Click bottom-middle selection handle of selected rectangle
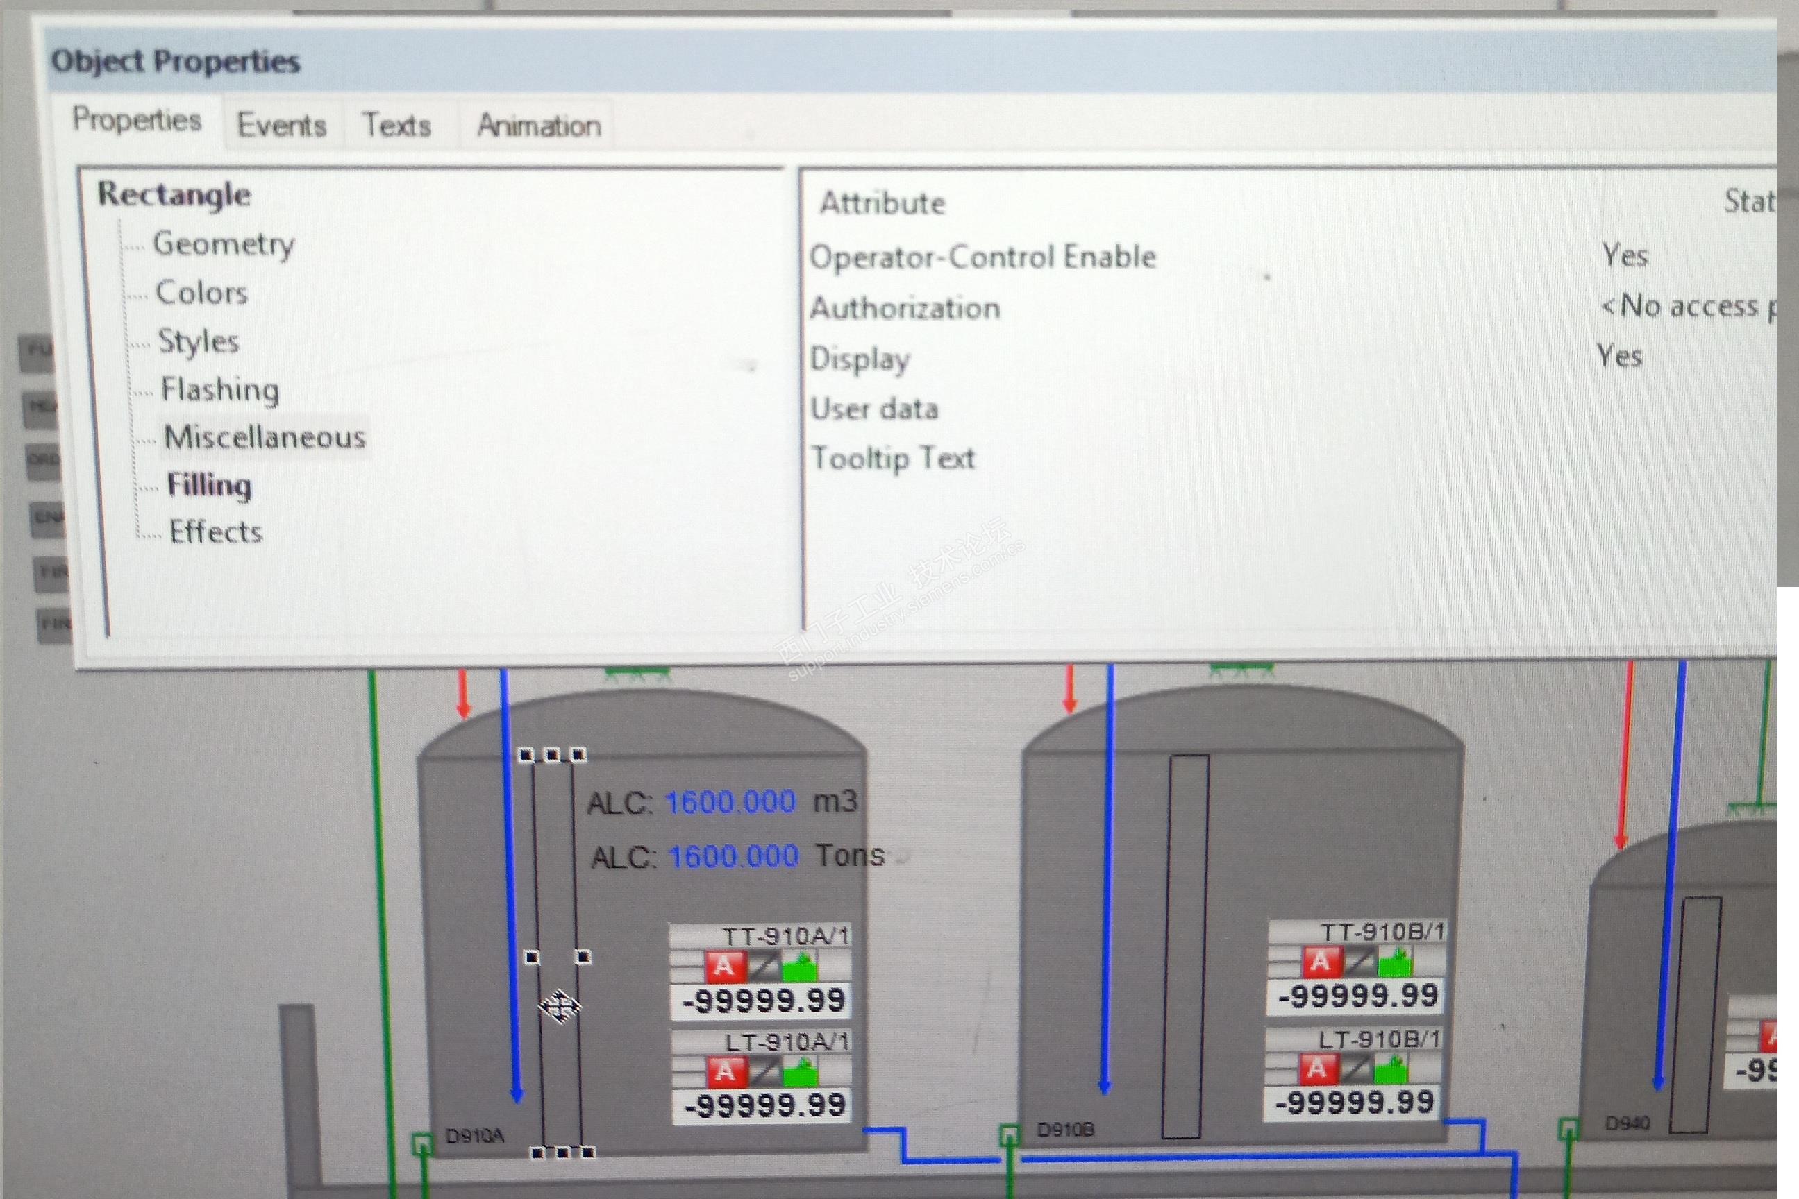 (x=562, y=1153)
